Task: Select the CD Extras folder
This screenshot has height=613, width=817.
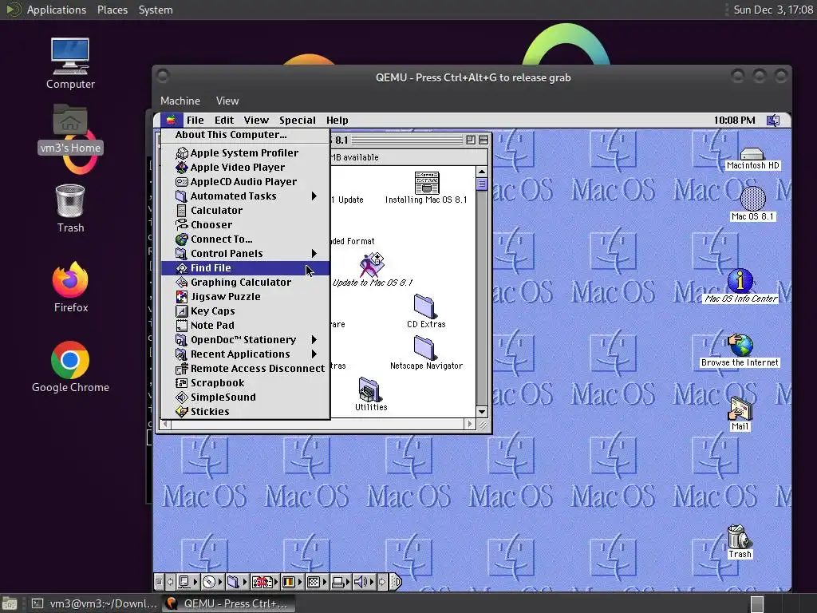Action: (x=426, y=311)
